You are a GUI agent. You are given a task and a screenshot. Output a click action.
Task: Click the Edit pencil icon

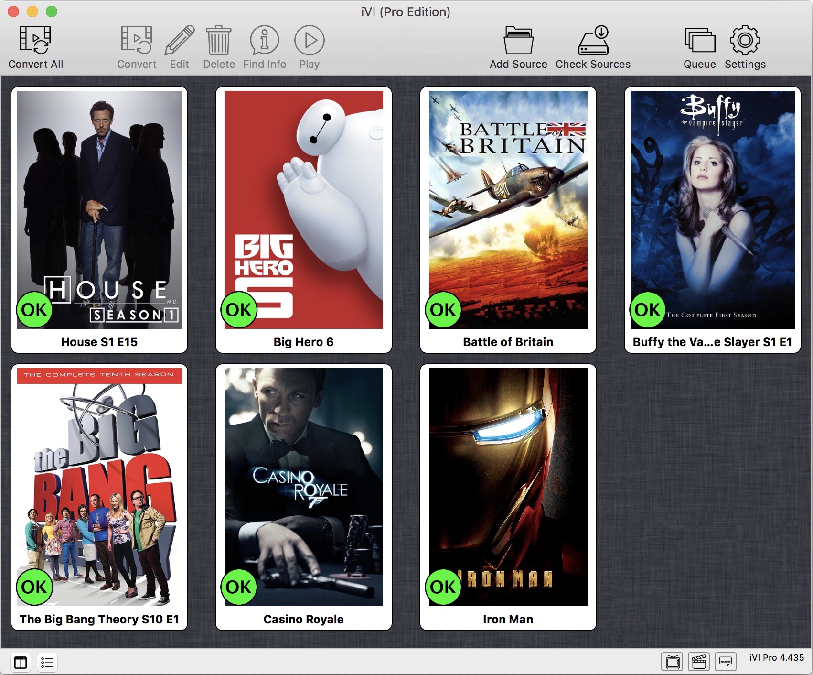coord(179,41)
